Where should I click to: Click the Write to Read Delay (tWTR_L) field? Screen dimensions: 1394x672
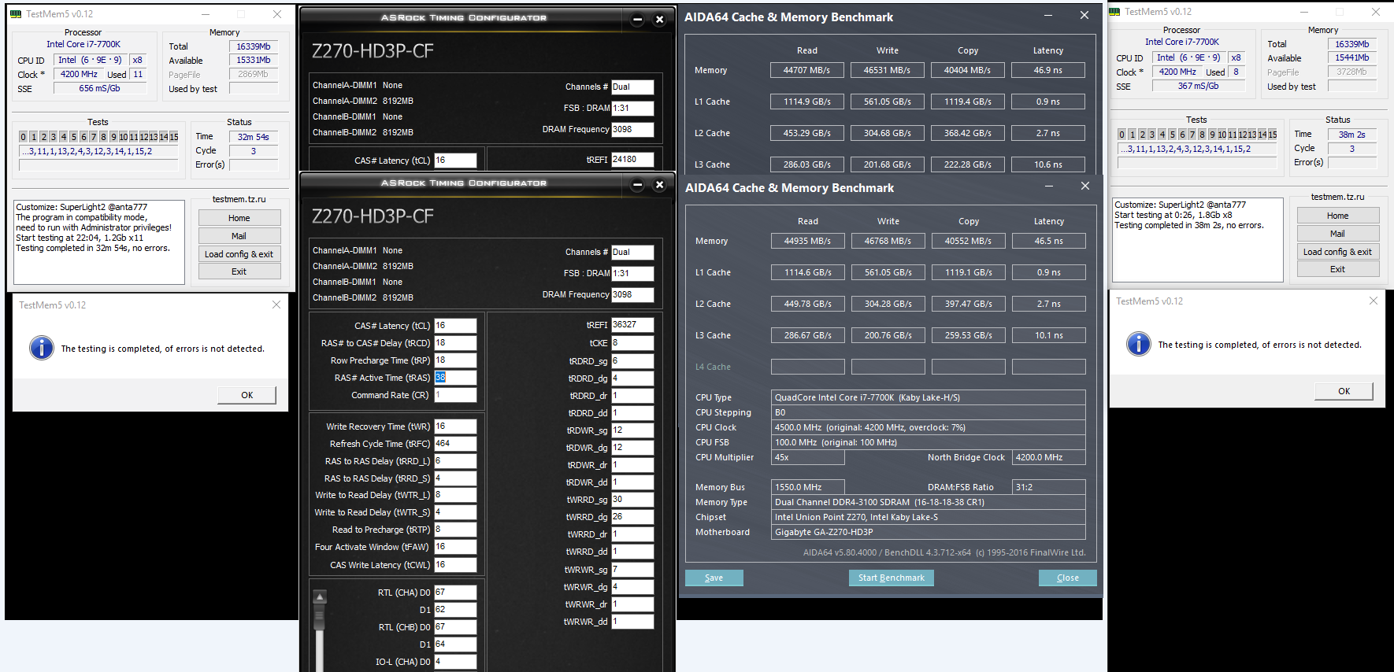click(455, 495)
